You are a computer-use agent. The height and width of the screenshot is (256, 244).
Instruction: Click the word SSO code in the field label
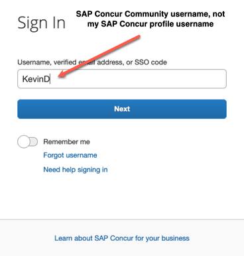point(151,62)
